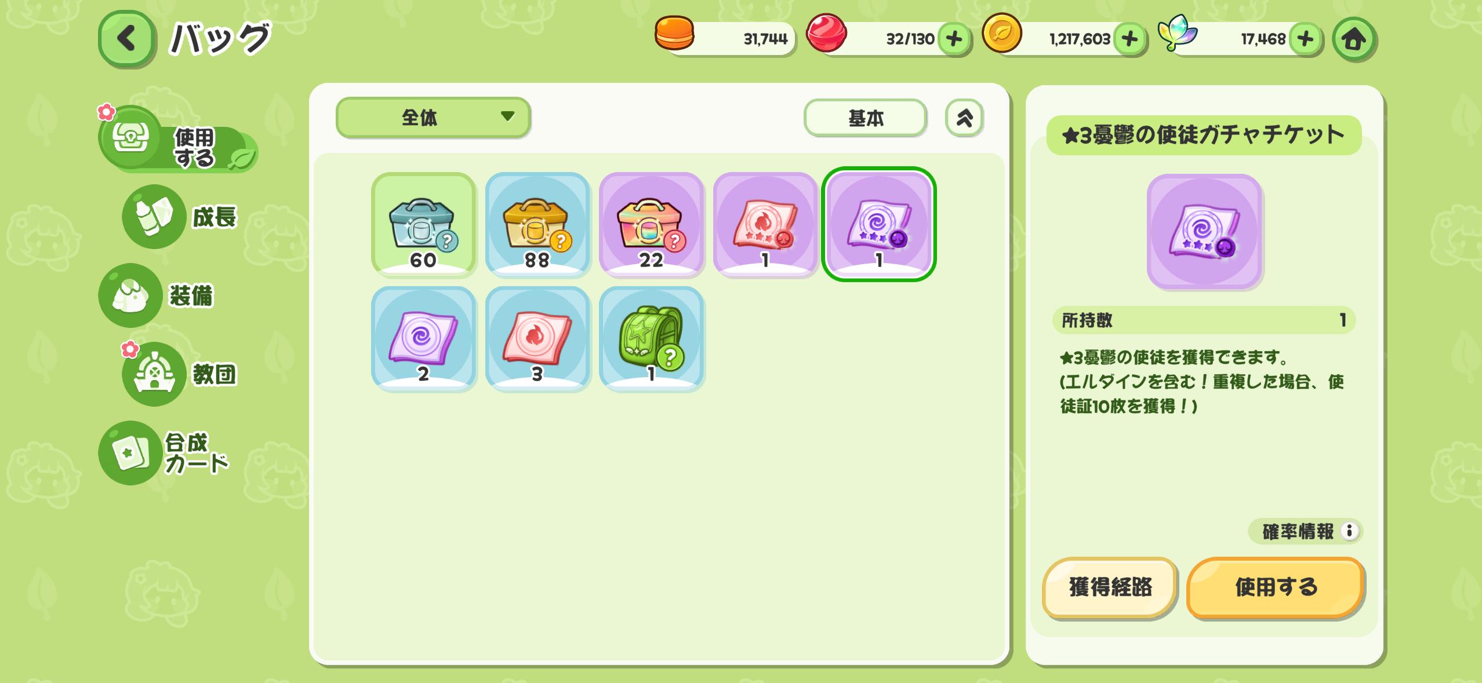Change the 基本 sort order
Screen dimensions: 1482x683
[865, 118]
